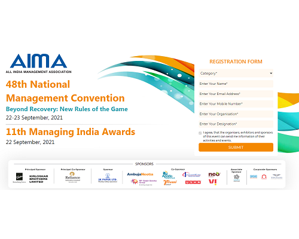Click the Enter Your Designation field

click(236, 124)
